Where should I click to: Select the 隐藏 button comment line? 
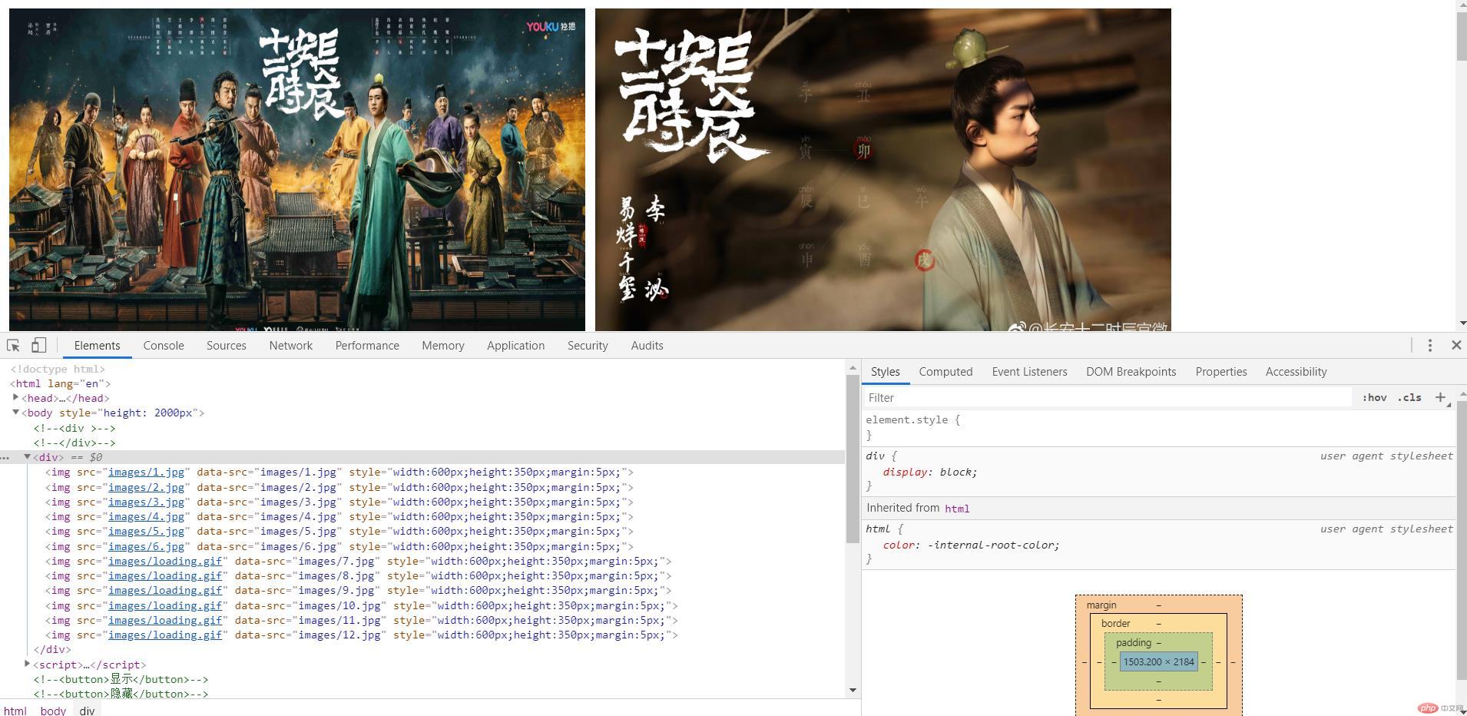point(121,694)
